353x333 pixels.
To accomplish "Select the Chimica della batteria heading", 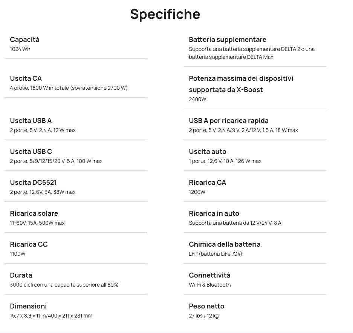I will pos(225,244).
